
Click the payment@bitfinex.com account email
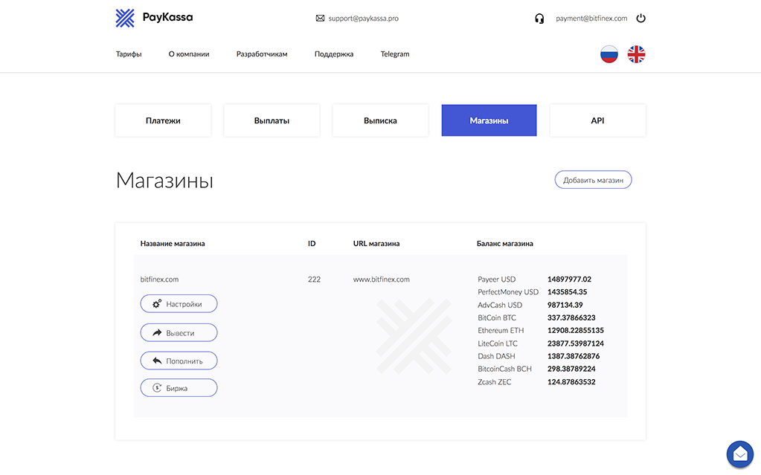pos(591,19)
